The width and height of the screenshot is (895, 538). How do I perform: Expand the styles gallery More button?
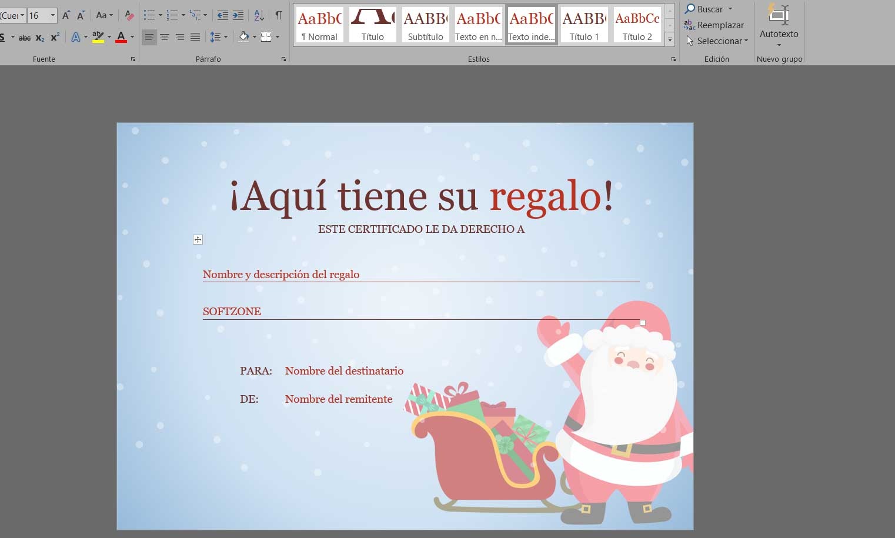coord(670,40)
